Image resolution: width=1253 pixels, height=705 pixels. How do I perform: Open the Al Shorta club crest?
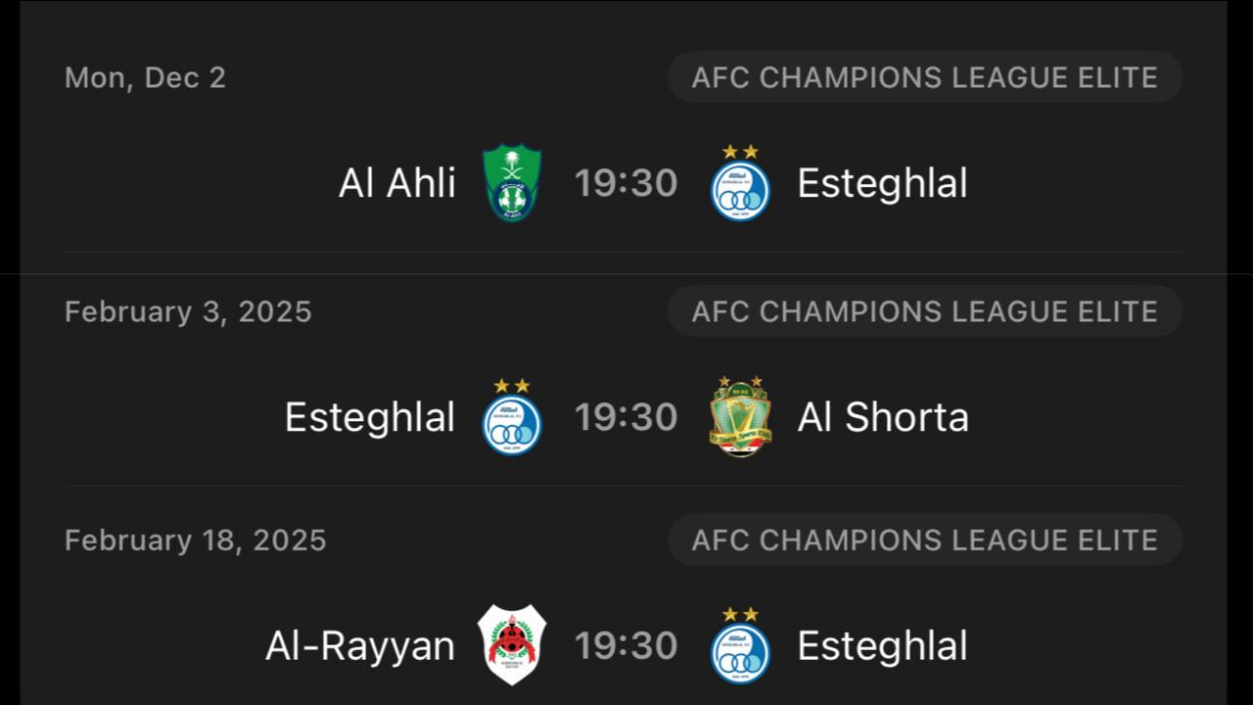[740, 417]
